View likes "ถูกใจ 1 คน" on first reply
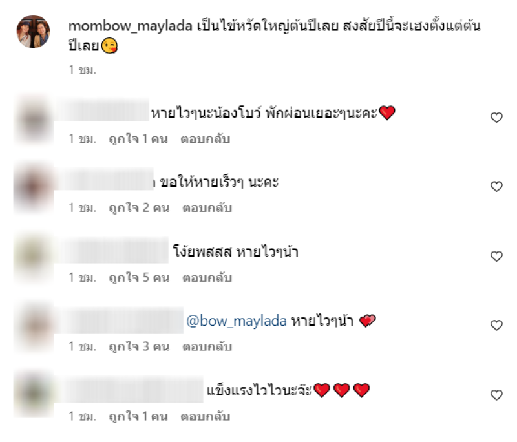The height and width of the screenshot is (442, 517). point(138,139)
